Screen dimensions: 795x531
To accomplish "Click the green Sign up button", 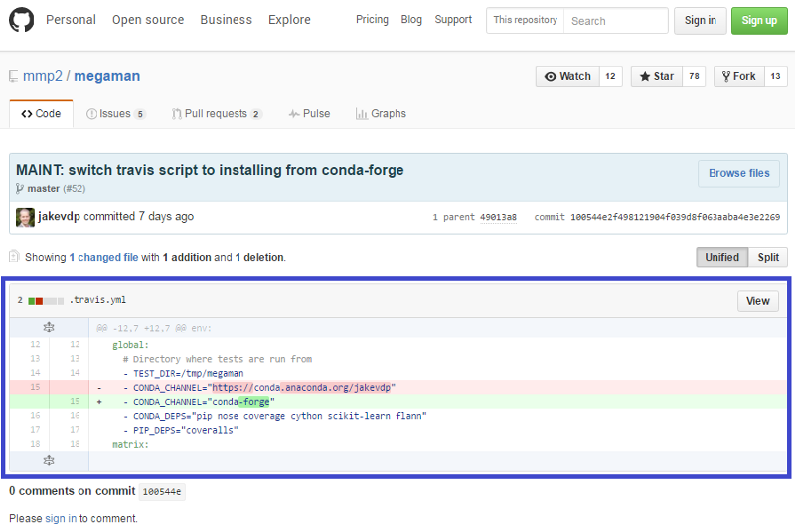I will coord(759,21).
